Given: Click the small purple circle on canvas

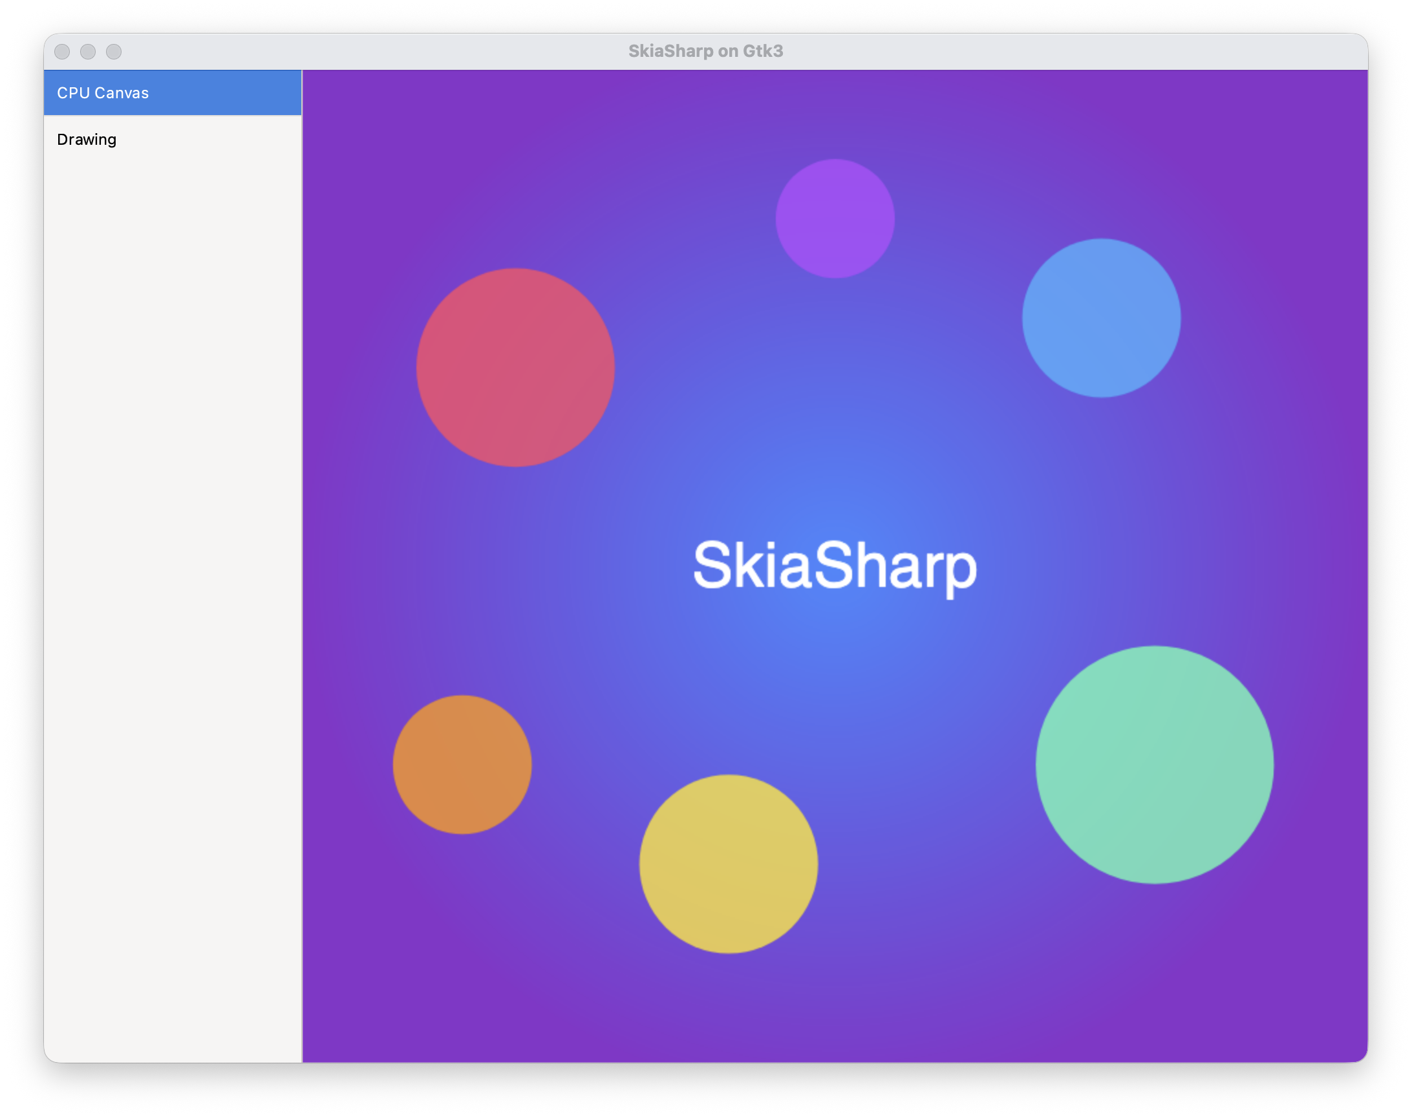Looking at the screenshot, I should pyautogui.click(x=835, y=218).
